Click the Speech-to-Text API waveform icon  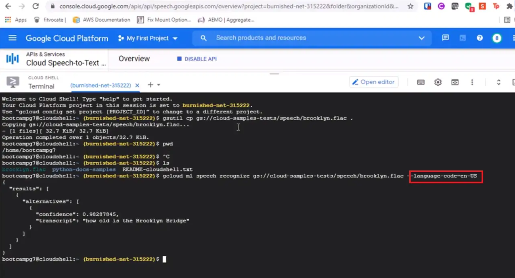pyautogui.click(x=13, y=59)
